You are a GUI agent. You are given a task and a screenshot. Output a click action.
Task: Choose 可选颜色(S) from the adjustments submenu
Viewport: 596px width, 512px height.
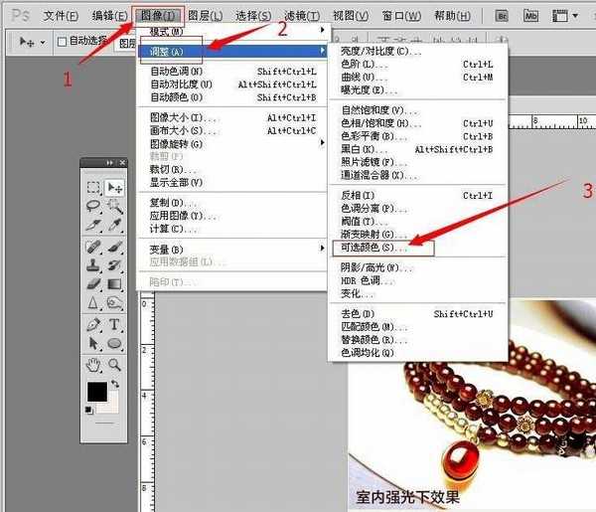coord(368,246)
